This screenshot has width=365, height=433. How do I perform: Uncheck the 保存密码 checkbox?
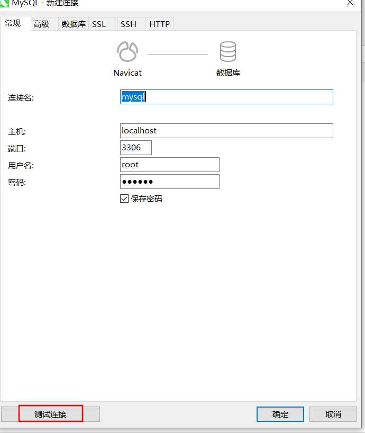124,199
